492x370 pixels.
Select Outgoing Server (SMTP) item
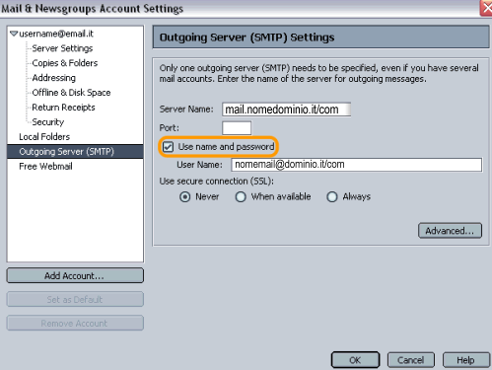point(75,151)
